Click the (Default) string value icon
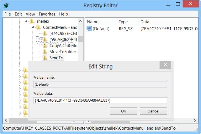This screenshot has height=134, width=201. [89, 29]
